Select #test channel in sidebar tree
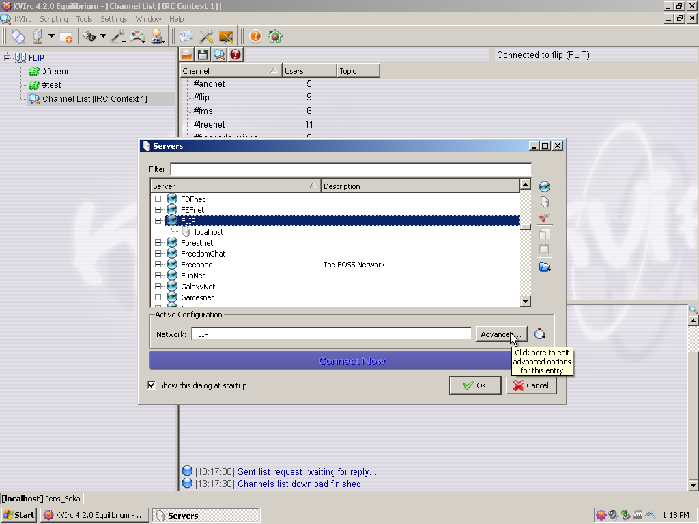Screen dimensions: 699x524 pyautogui.click(x=51, y=85)
